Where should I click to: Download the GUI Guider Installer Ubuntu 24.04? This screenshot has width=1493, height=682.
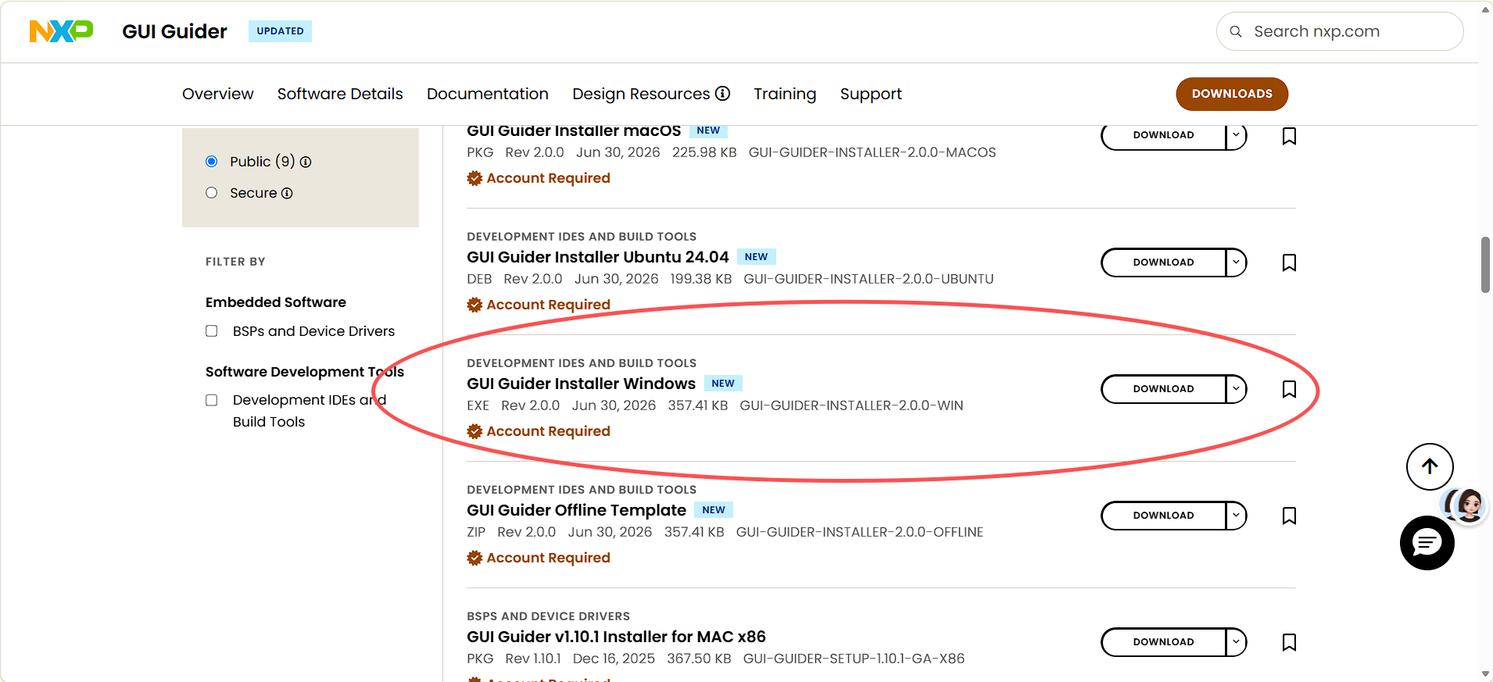pos(1163,262)
